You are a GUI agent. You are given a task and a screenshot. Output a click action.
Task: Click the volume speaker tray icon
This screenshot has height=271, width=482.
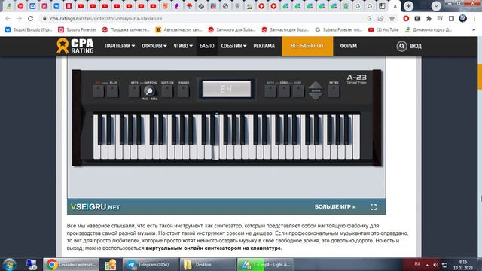pos(435,265)
